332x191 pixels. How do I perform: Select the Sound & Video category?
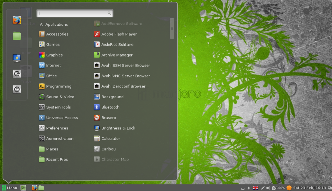coord(57,97)
